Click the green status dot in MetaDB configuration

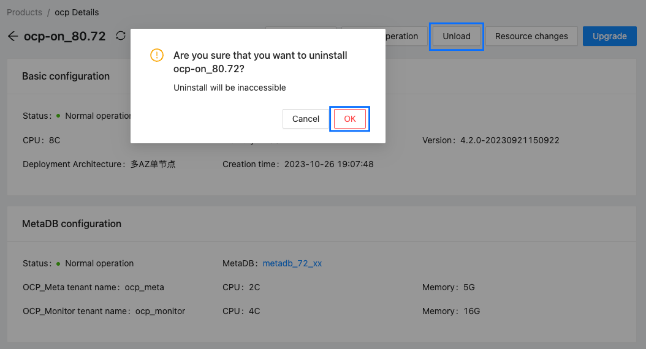click(58, 263)
